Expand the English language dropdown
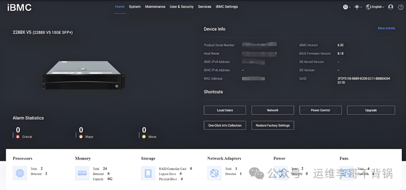 click(378, 7)
